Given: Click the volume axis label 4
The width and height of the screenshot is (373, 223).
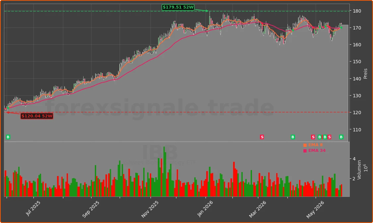Looking at the screenshot, I should click(354, 159).
